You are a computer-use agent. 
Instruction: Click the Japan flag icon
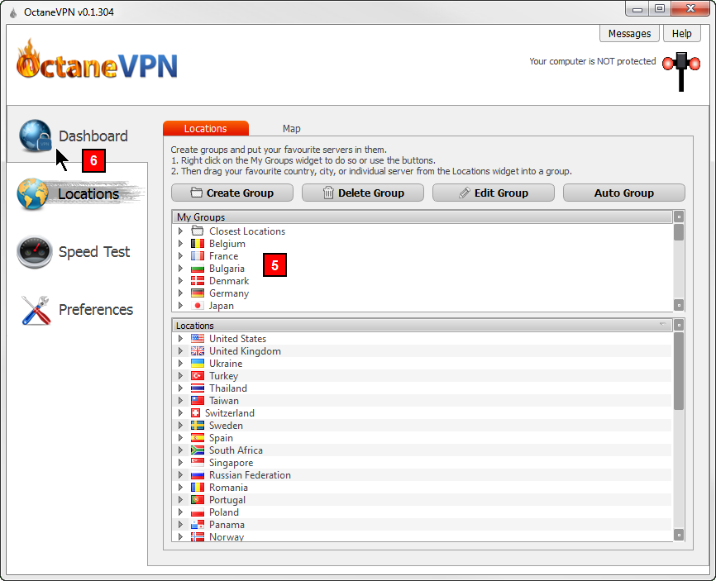(198, 305)
